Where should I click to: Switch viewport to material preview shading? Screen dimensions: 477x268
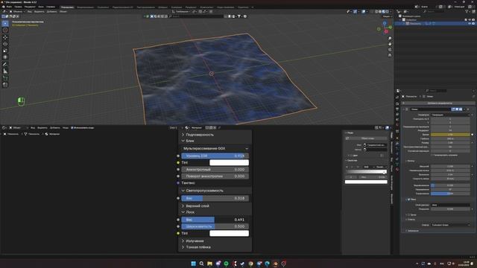384,12
